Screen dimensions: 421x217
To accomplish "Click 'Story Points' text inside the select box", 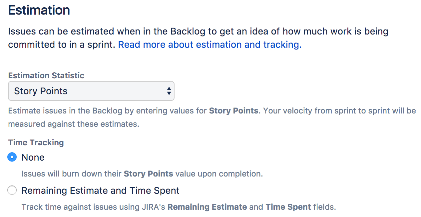I will (41, 91).
